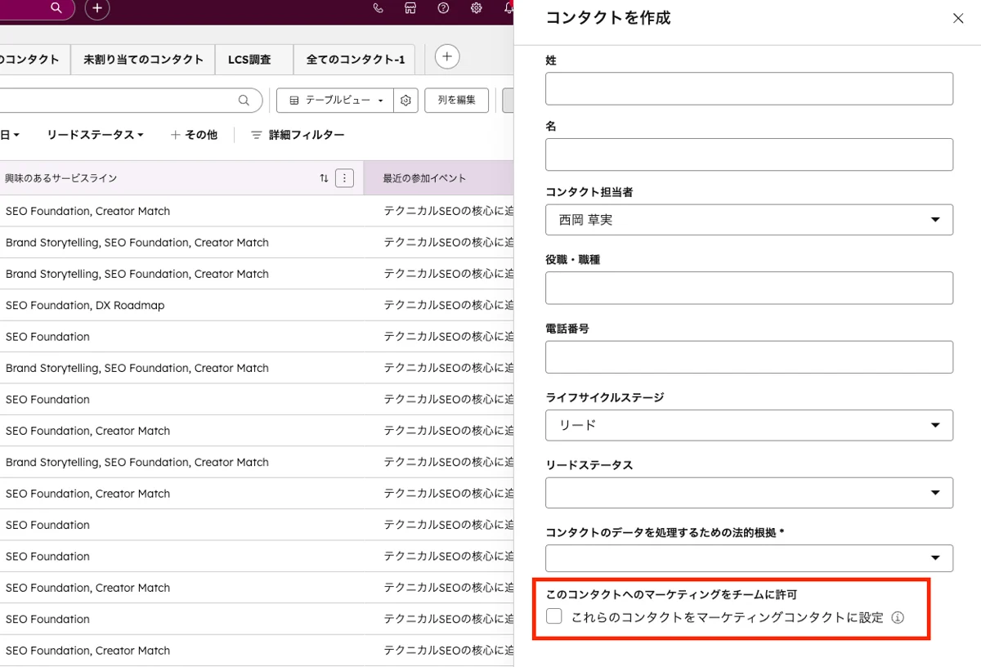
Task: Sort the 興味のあるサービスライン column with the arrows icon
Action: click(325, 177)
